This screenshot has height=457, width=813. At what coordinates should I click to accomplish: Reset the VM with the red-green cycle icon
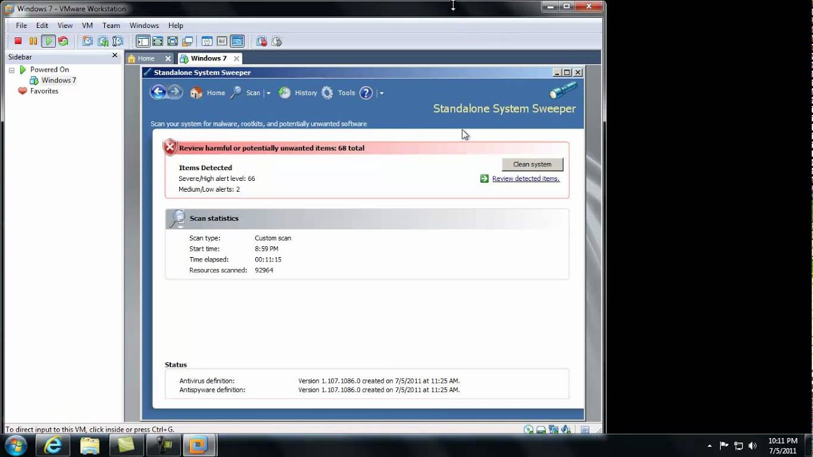64,41
